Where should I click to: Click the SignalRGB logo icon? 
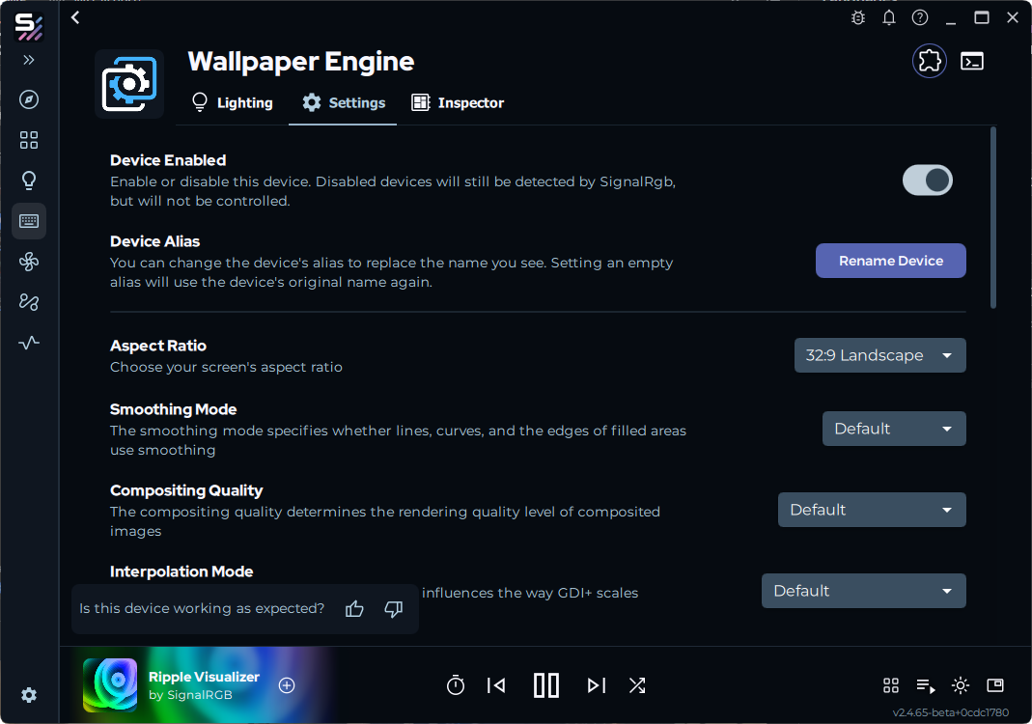(x=29, y=28)
